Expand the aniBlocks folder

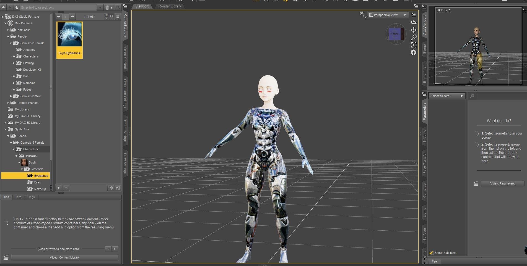8,30
